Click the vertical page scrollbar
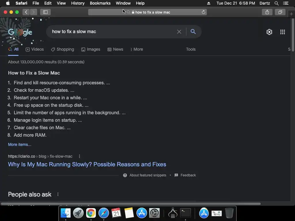295x221 pixels. (293, 34)
